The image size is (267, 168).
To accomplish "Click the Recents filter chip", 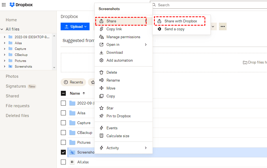I will pos(73,82).
